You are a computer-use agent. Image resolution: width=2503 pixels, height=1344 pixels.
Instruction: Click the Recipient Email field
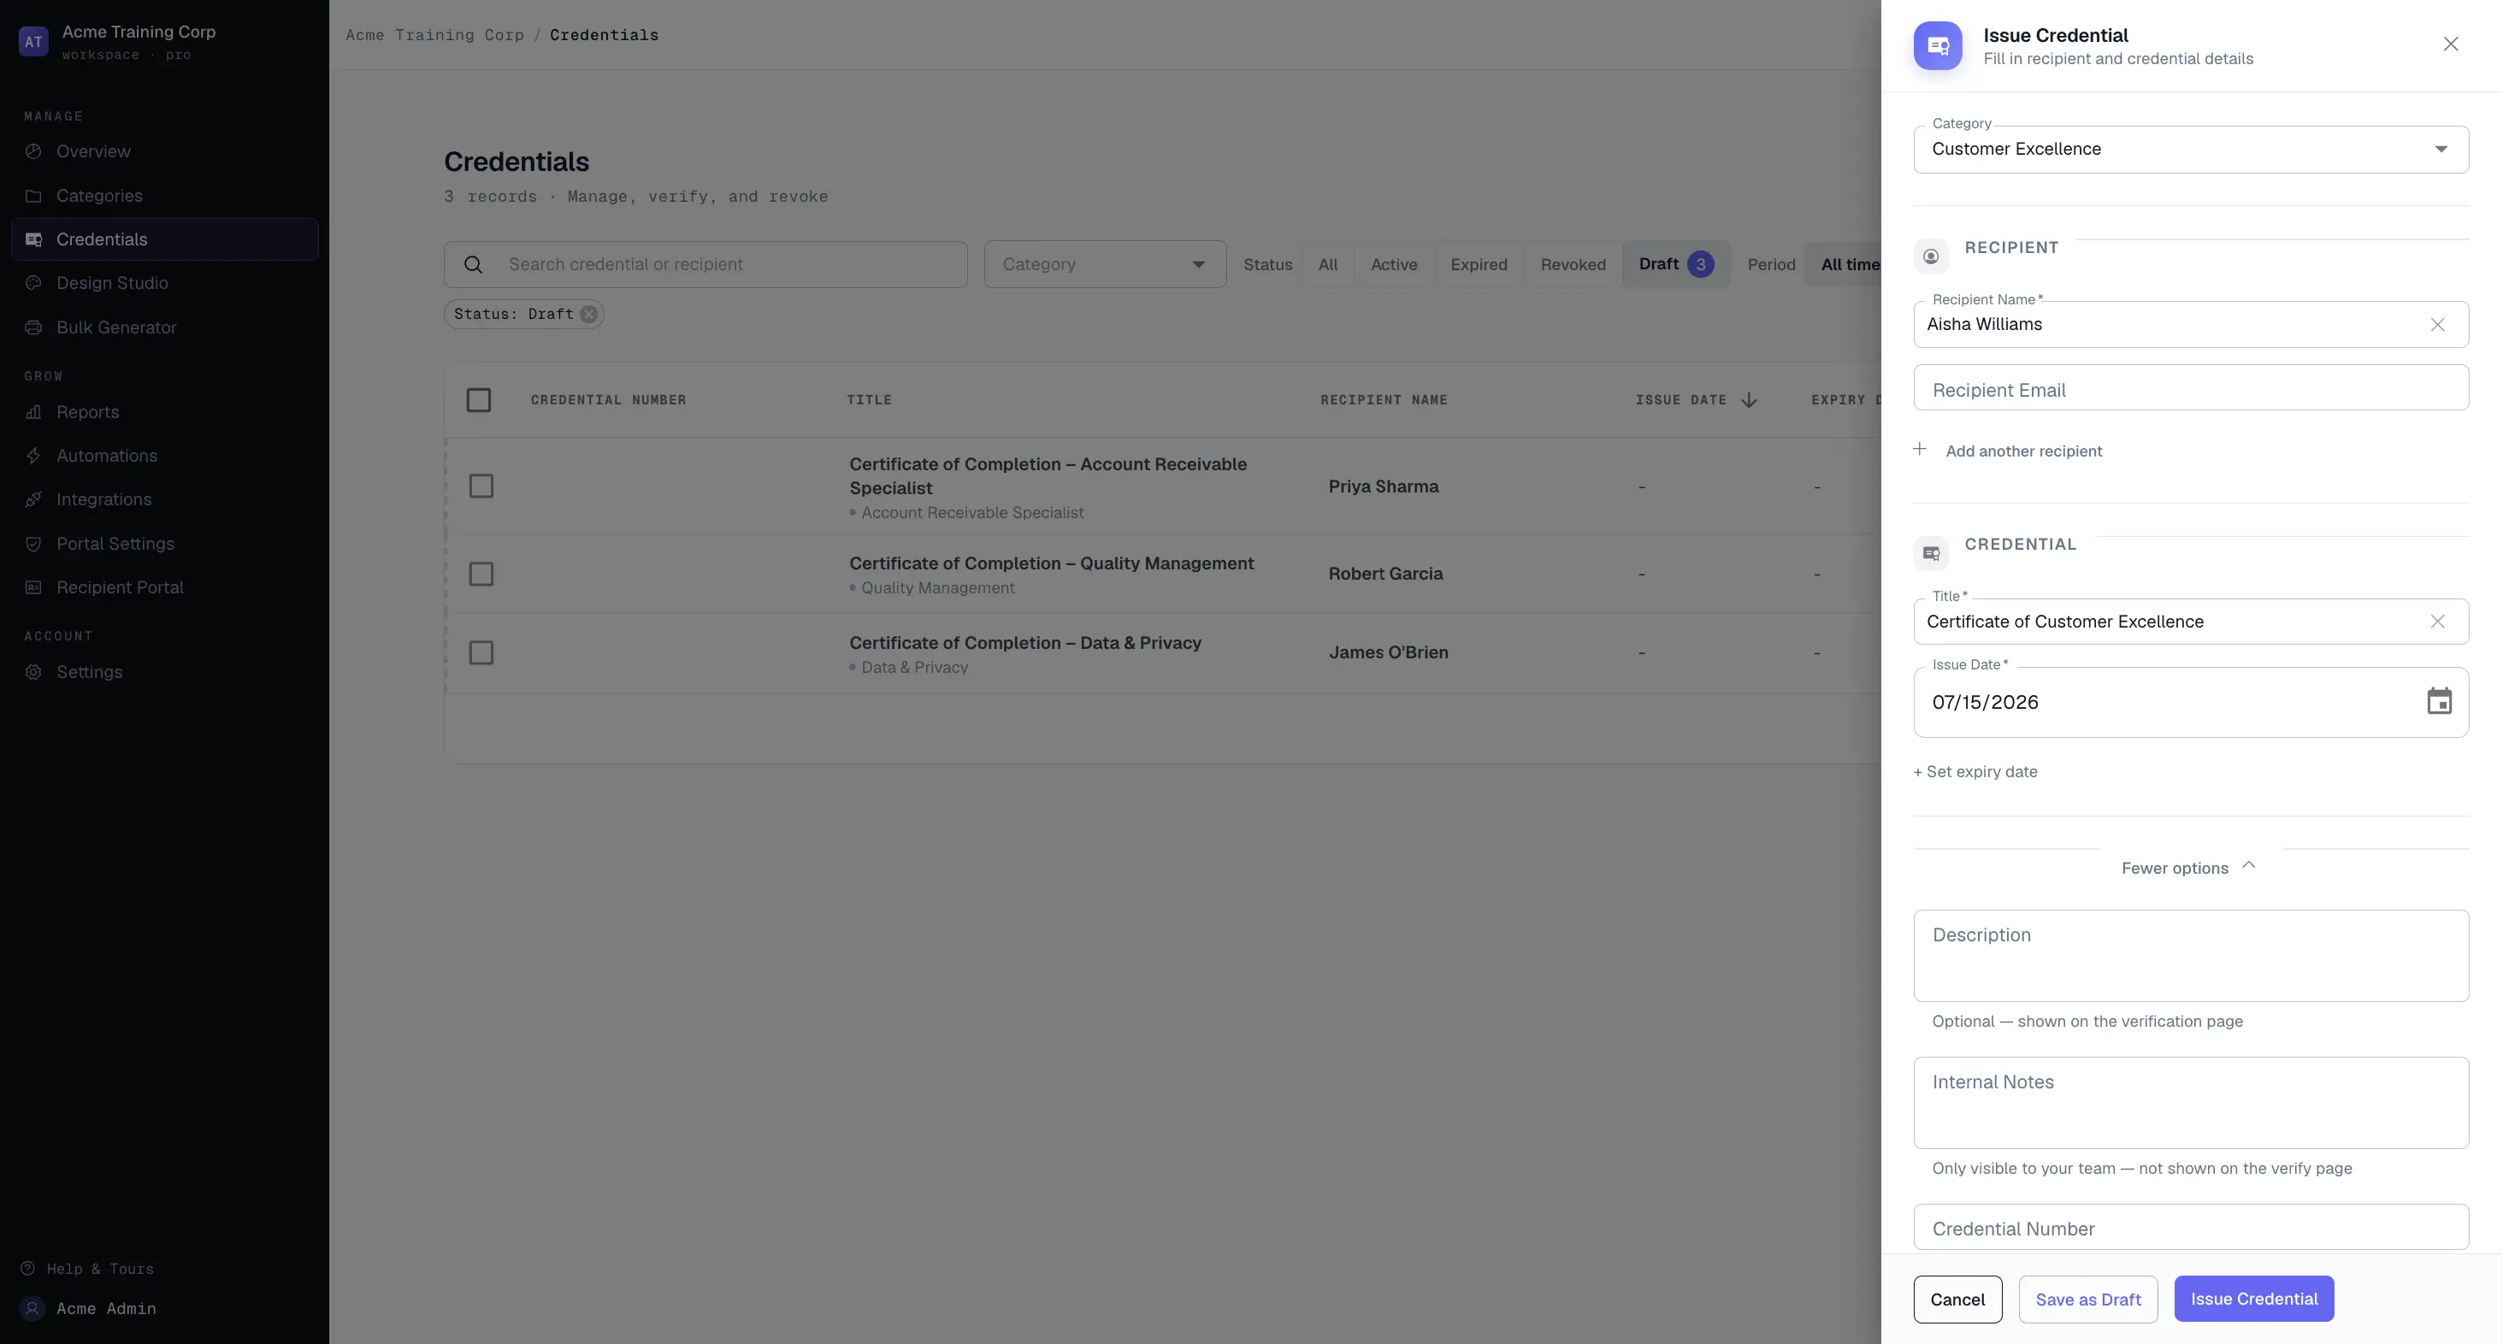2190,388
